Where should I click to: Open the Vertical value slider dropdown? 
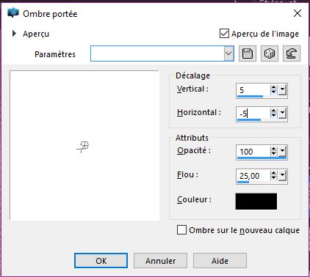(x=283, y=90)
